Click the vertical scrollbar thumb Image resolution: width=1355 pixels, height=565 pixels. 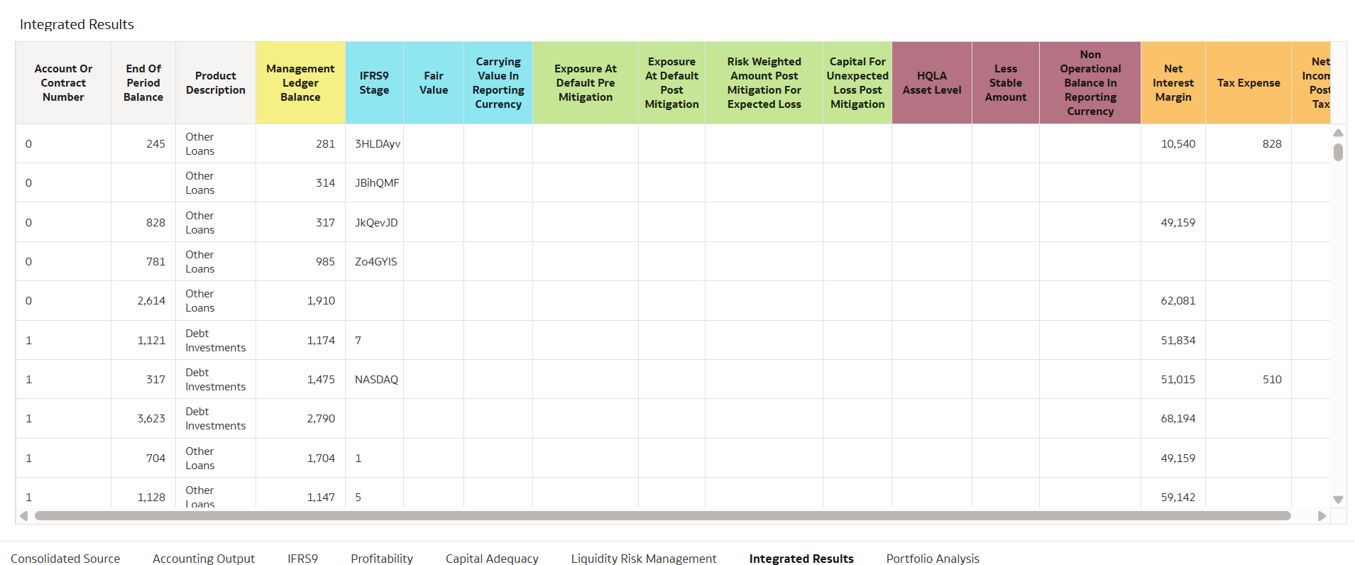click(x=1338, y=153)
